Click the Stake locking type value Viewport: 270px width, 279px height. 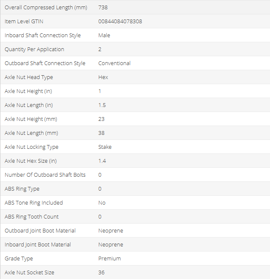pos(105,147)
